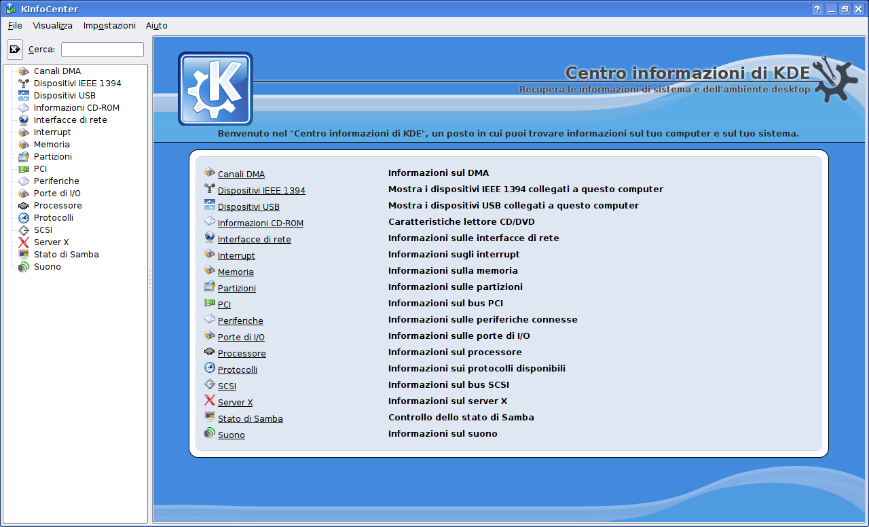Viewport: 869px width, 527px height.
Task: Select the Server X label in sidebar tree
Action: coord(52,242)
